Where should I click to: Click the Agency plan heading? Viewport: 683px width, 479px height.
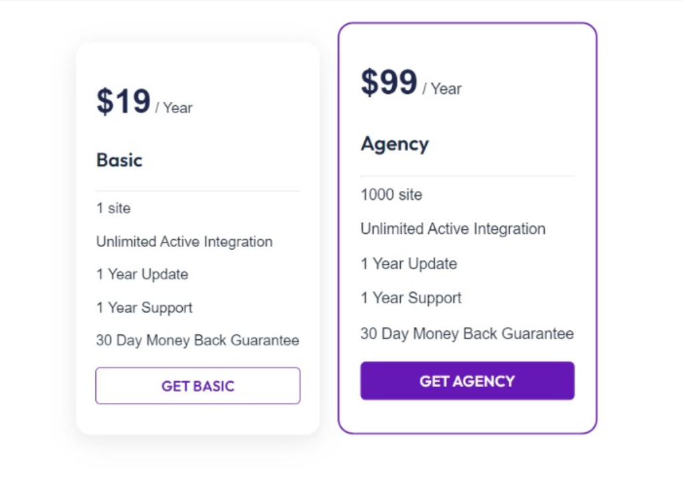(395, 144)
